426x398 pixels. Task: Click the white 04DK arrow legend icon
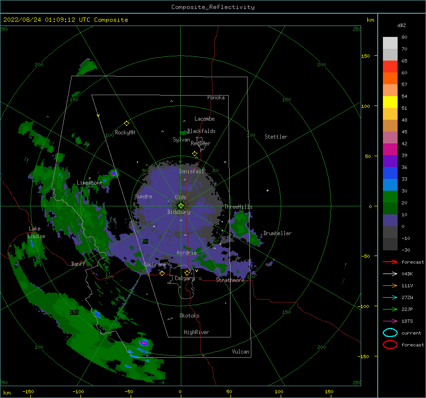[x=390, y=274]
